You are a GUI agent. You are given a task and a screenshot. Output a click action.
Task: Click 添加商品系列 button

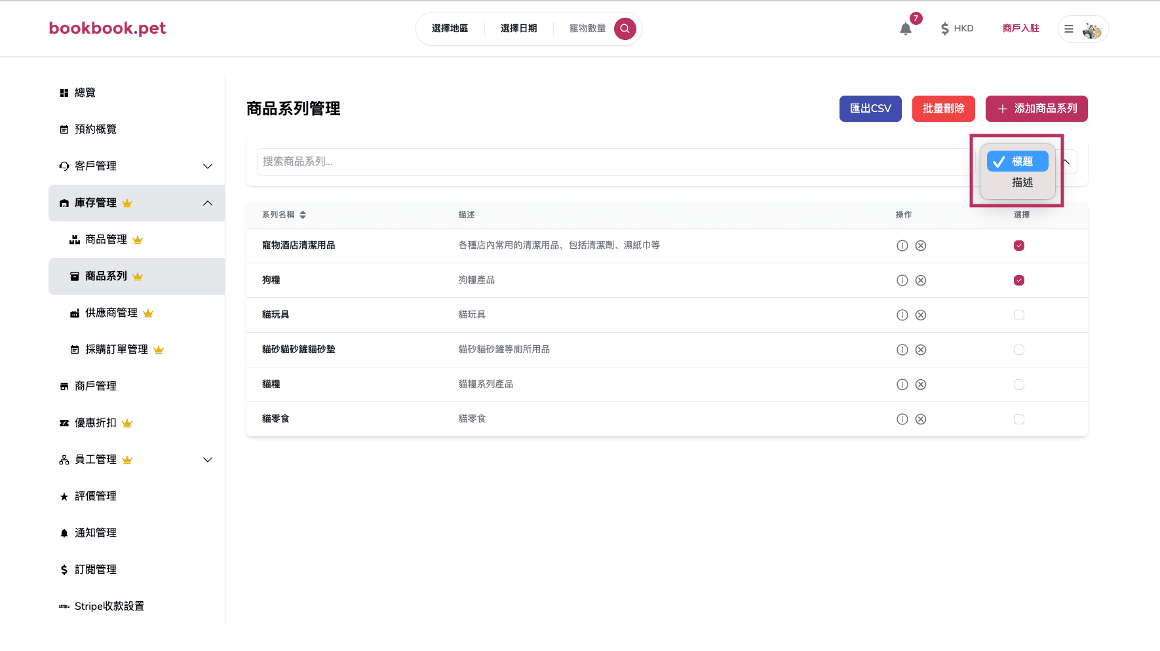click(x=1037, y=109)
